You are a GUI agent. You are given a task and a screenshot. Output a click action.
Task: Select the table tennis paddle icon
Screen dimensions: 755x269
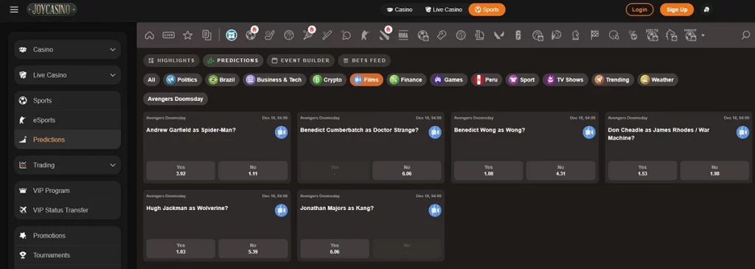[346, 35]
